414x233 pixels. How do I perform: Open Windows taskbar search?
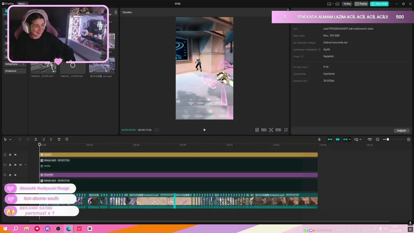point(16,229)
